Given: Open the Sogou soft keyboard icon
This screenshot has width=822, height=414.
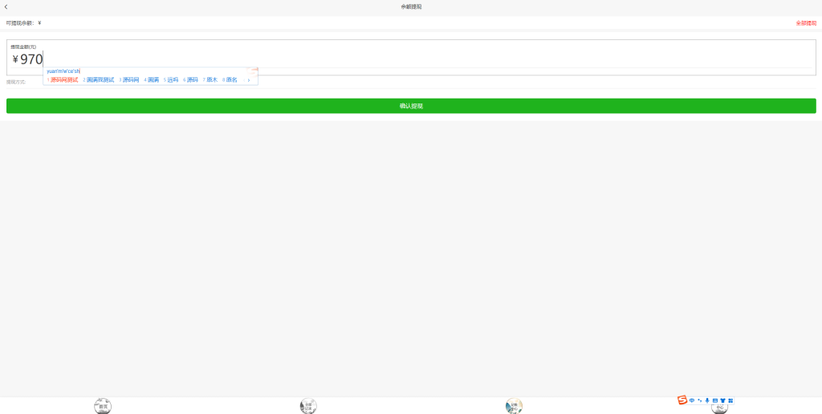Looking at the screenshot, I should point(715,400).
